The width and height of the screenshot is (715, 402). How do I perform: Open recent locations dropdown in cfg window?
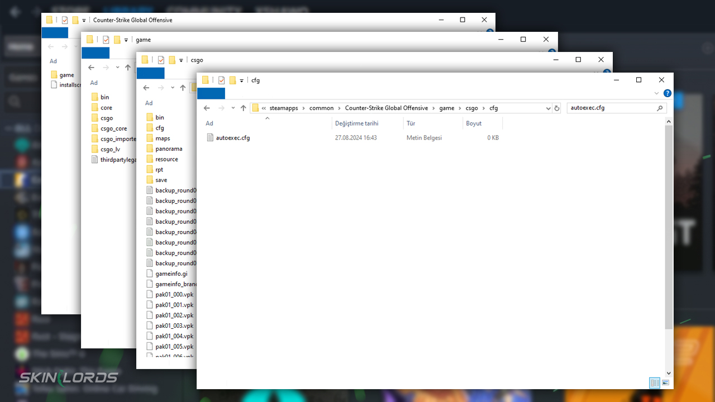[232, 108]
